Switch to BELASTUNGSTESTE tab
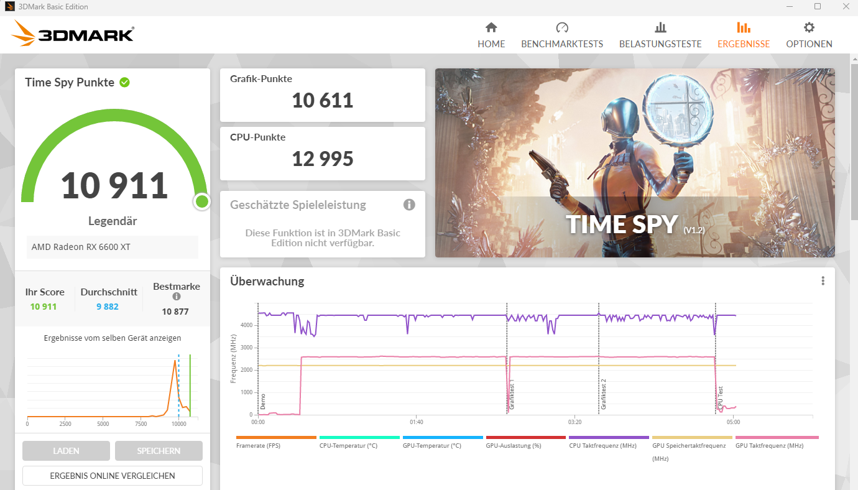This screenshot has height=490, width=858. point(660,36)
